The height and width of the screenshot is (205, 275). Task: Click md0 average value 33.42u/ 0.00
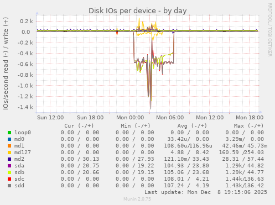[188, 139]
